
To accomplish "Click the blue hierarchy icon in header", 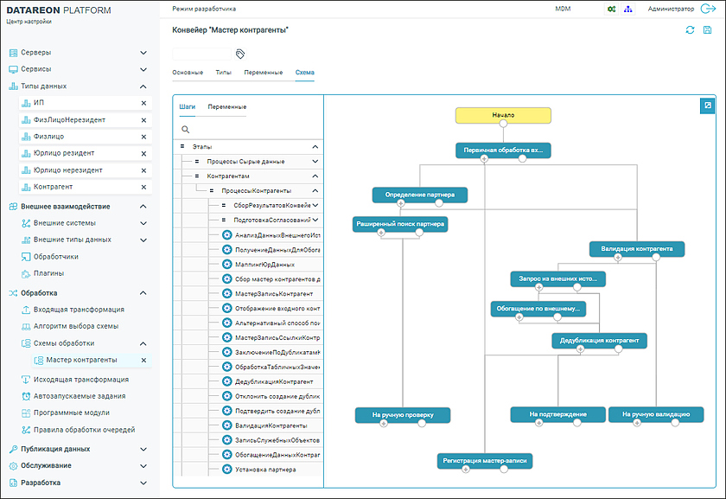I will pyautogui.click(x=627, y=9).
